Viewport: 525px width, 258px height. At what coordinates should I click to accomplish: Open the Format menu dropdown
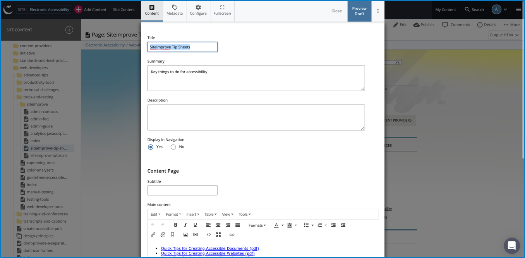pyautogui.click(x=173, y=215)
